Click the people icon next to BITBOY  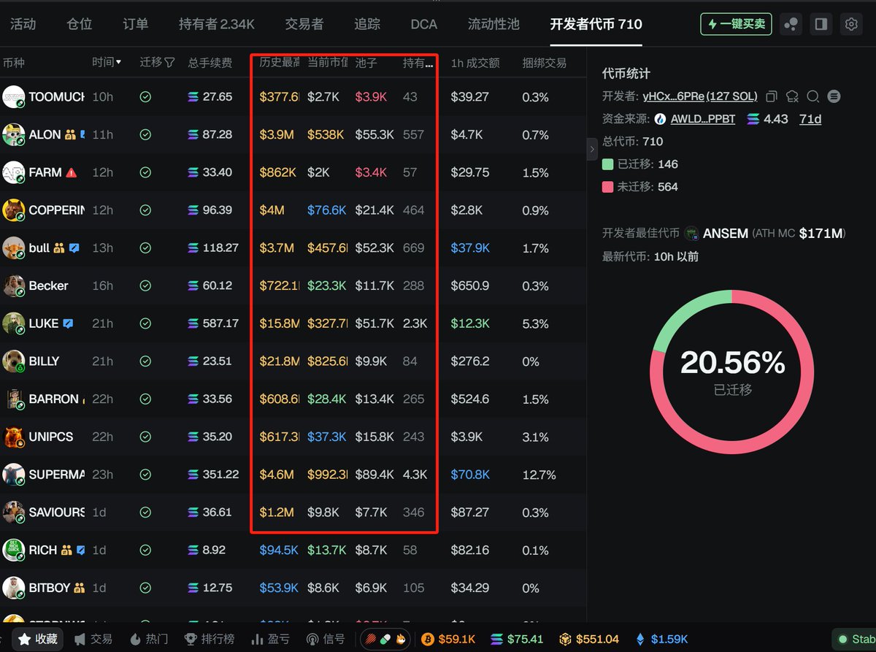[80, 588]
